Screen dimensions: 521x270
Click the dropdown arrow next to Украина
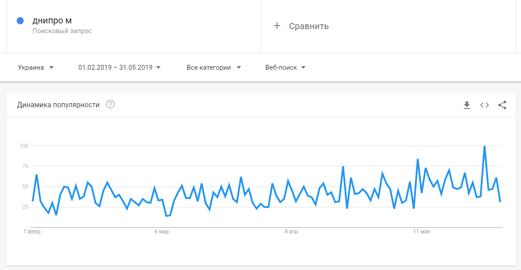[x=51, y=67]
